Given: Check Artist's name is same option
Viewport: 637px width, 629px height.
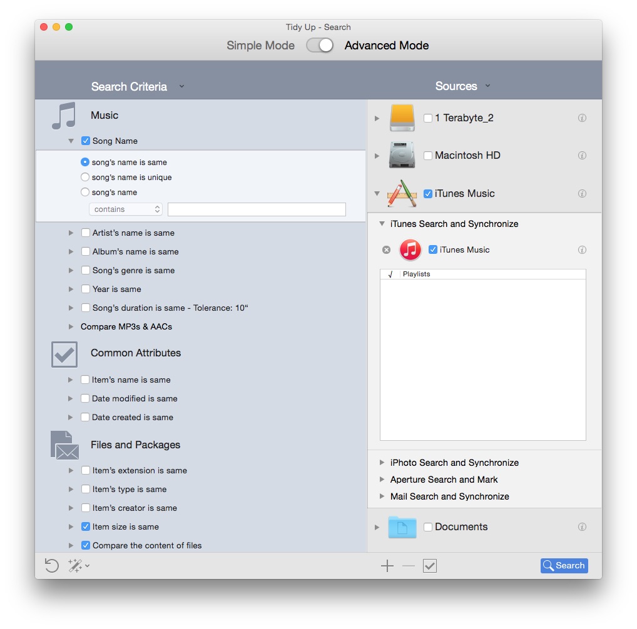Looking at the screenshot, I should (x=86, y=233).
